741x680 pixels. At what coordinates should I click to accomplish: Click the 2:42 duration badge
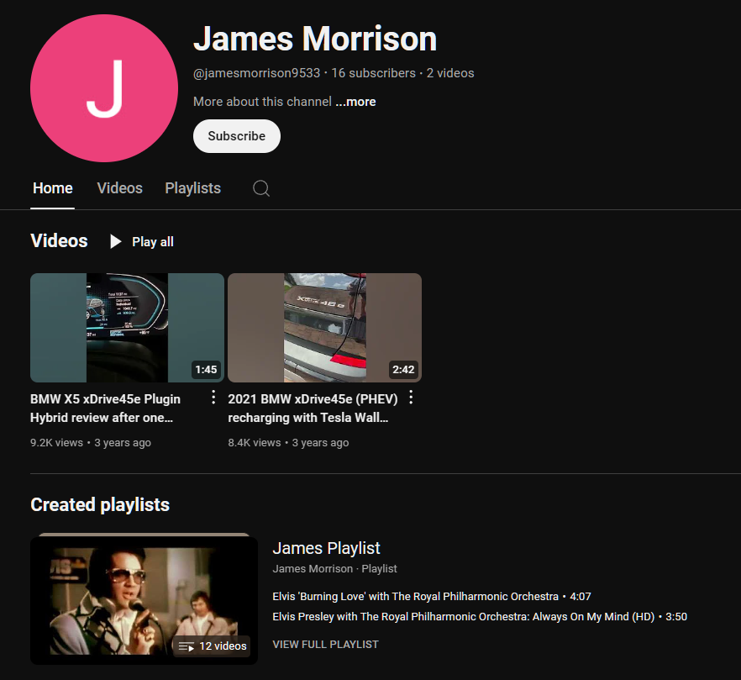pos(403,369)
